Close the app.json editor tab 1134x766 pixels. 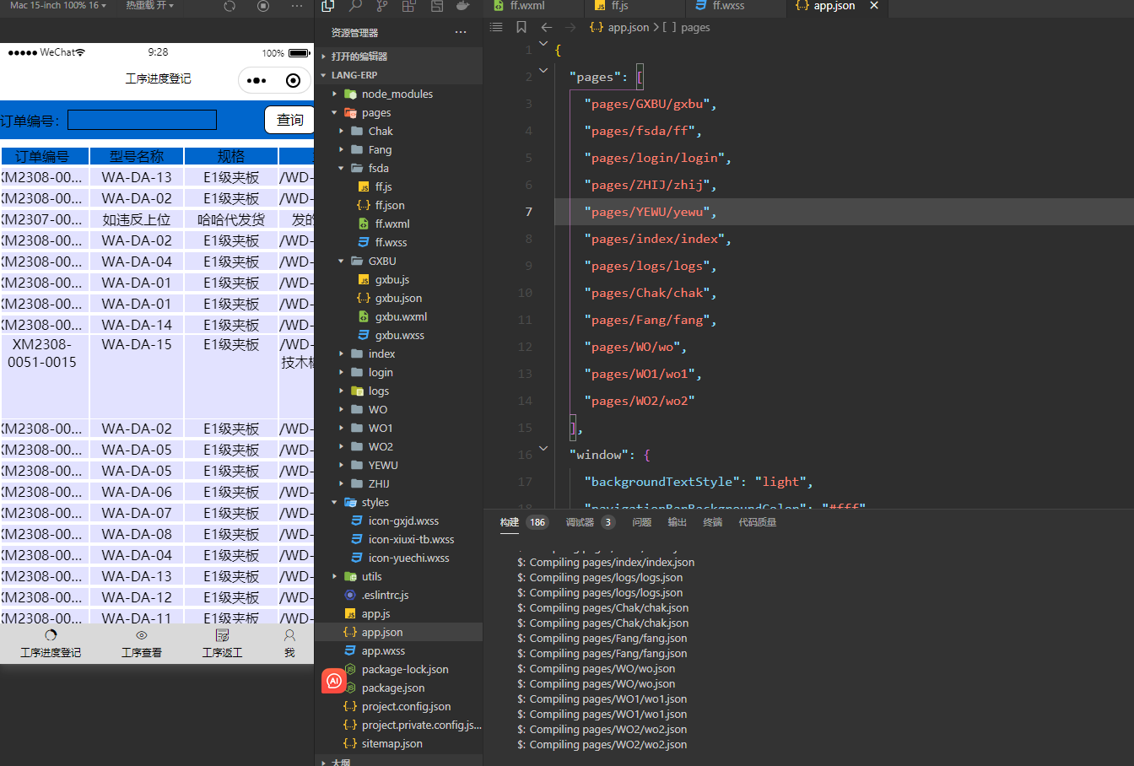874,5
